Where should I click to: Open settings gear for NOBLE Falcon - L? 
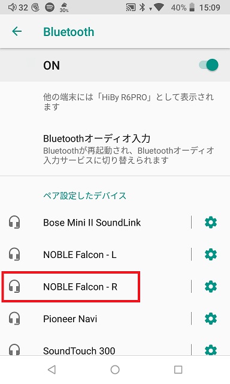[x=211, y=254]
